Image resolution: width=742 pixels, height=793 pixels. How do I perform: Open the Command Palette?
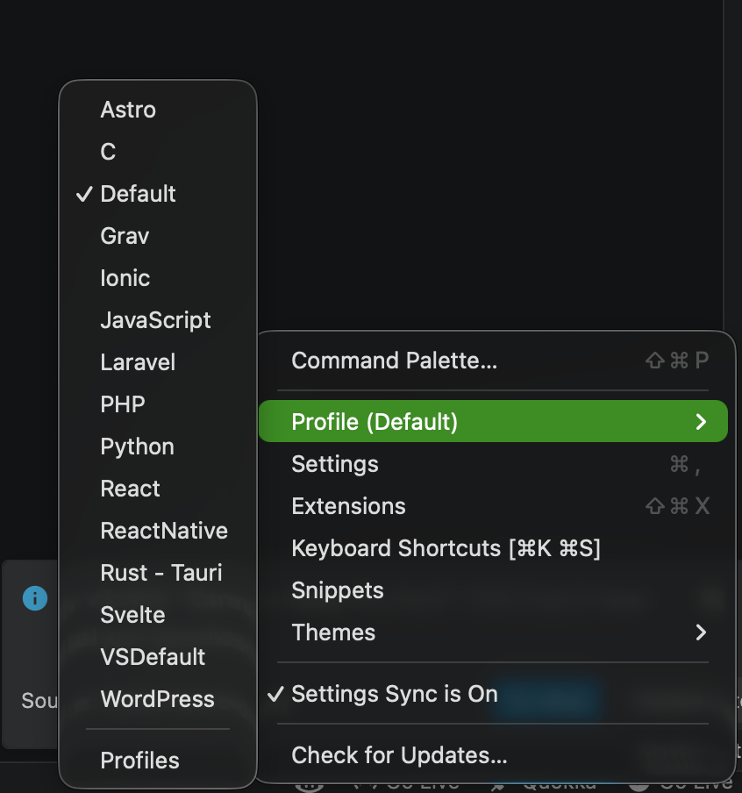(394, 361)
